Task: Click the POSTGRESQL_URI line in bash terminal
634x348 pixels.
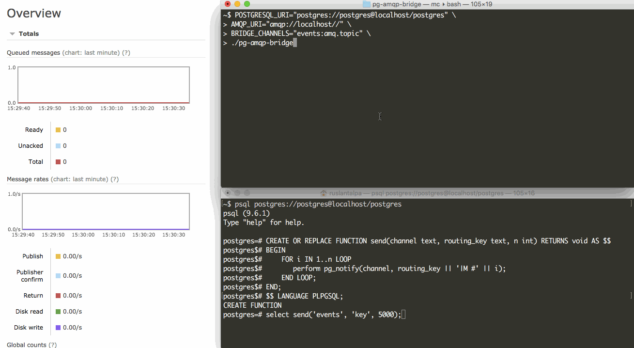Action: click(340, 15)
